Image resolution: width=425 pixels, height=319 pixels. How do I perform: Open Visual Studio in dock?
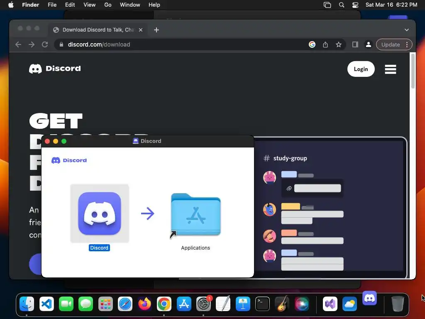point(330,304)
